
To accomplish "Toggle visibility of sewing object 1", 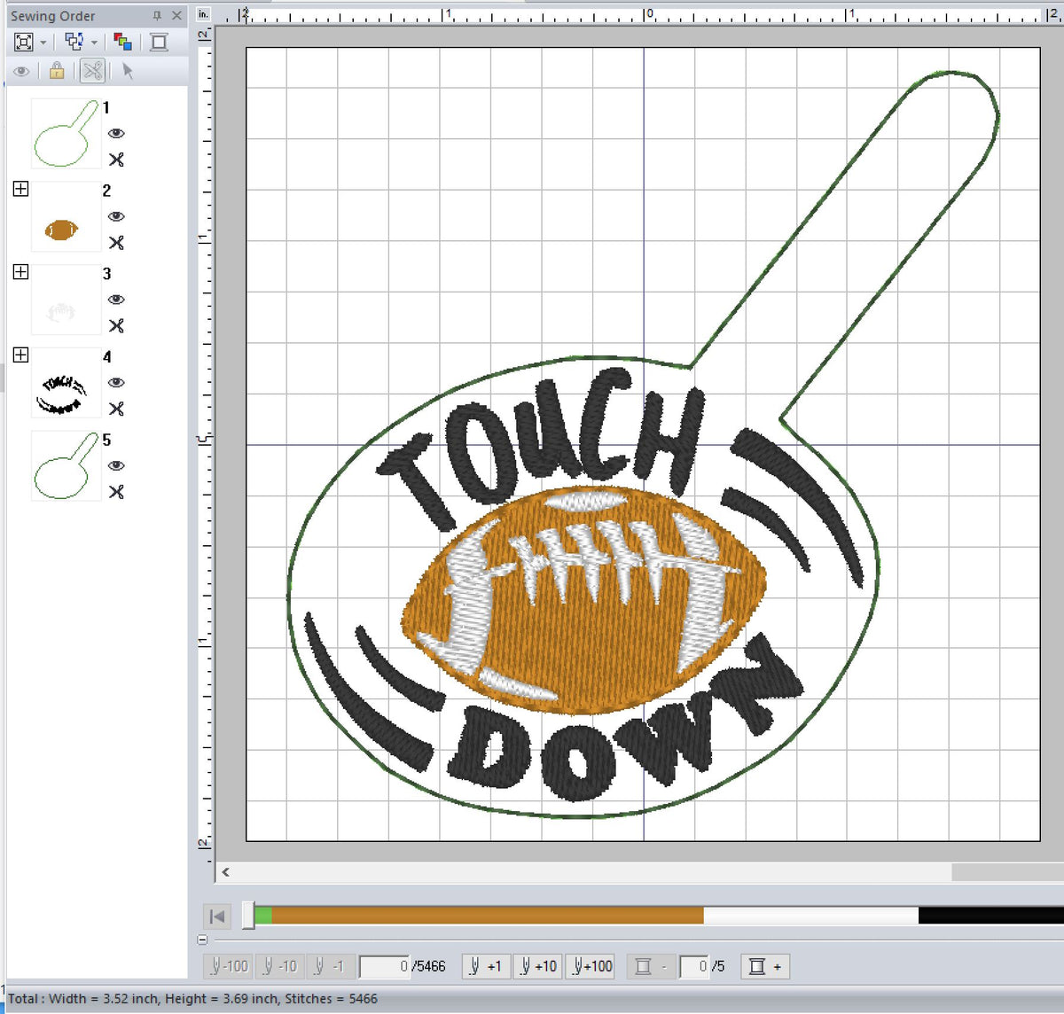I will [x=116, y=133].
